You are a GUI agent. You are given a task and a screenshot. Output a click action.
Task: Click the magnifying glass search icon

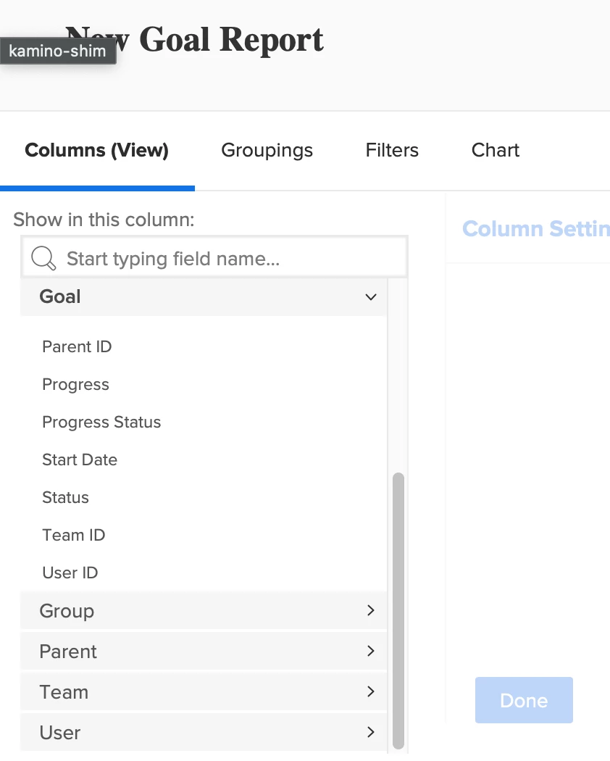tap(44, 258)
